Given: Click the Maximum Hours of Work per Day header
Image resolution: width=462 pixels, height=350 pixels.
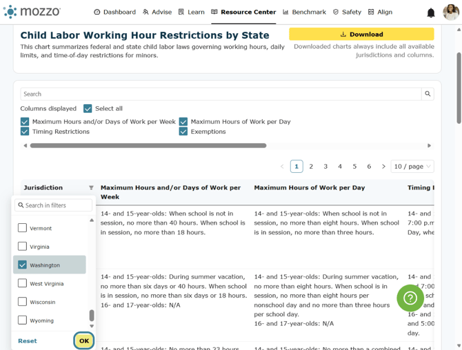Looking at the screenshot, I should 310,188.
